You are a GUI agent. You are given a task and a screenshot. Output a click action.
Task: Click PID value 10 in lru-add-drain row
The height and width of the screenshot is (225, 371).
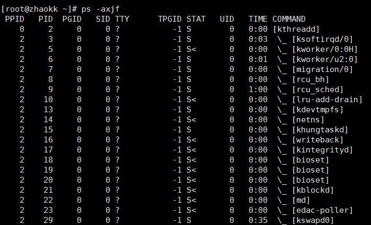click(48, 100)
